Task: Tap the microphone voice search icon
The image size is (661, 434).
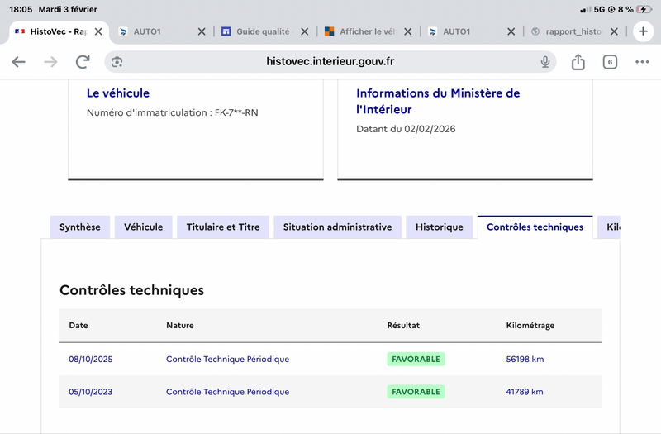Action: coord(545,62)
